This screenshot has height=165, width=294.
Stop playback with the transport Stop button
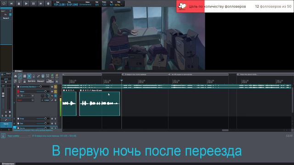click(x=19, y=3)
